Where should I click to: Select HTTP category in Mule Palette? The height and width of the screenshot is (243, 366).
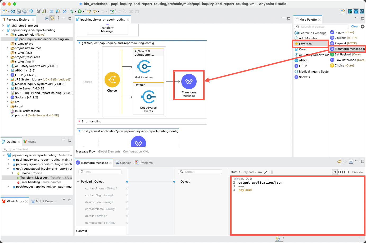(301, 66)
